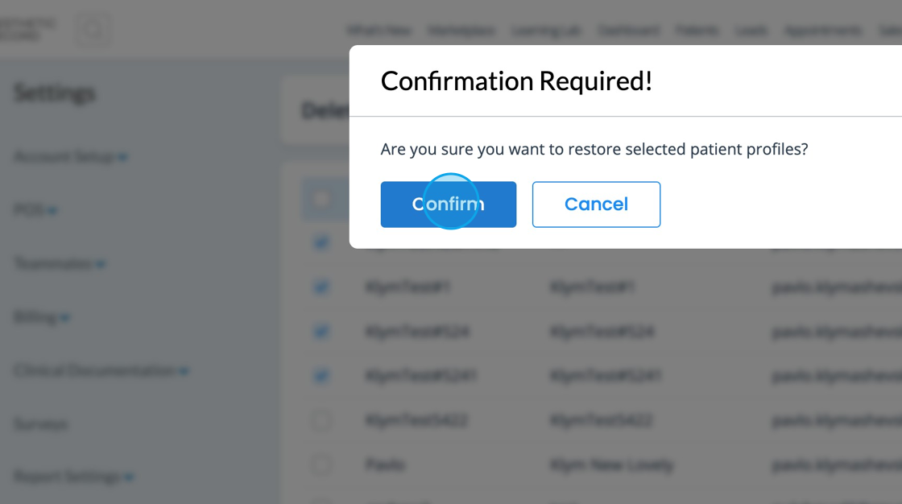Uncheck the KlymTest#1 row checkbox
Viewport: 902px width, 504px height.
tap(321, 287)
